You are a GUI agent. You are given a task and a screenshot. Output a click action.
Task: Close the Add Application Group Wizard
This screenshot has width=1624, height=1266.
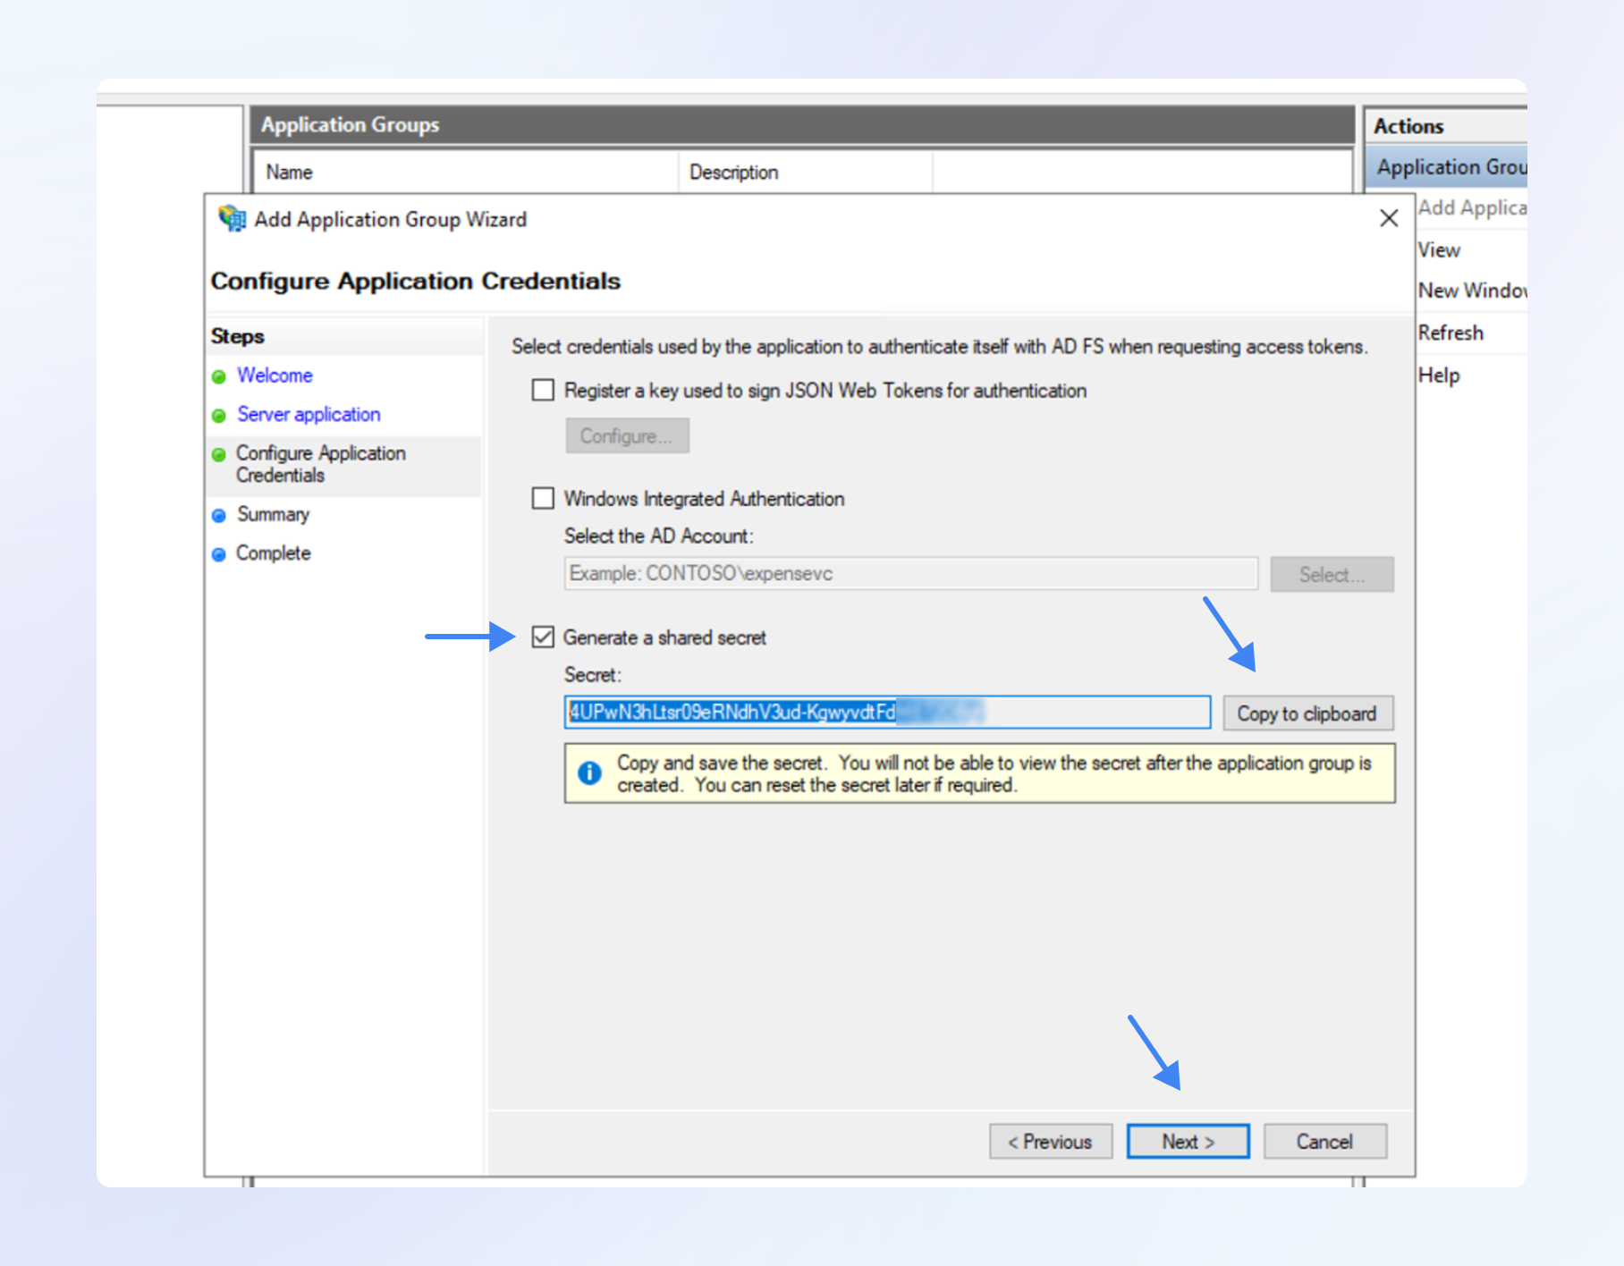[1388, 218]
